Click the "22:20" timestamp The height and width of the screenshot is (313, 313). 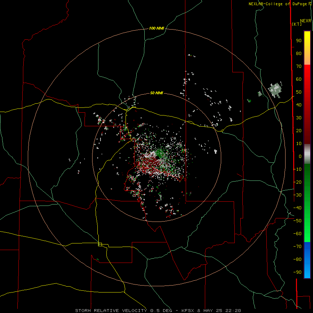click(233, 311)
